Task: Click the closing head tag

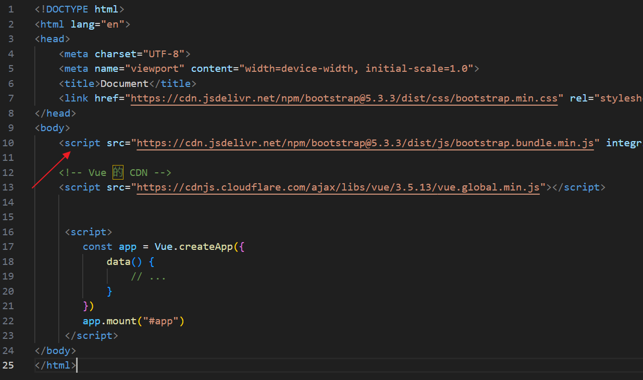Action: [55, 113]
